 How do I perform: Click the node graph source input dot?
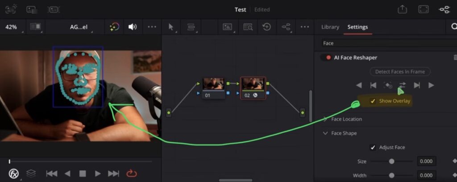point(169,113)
